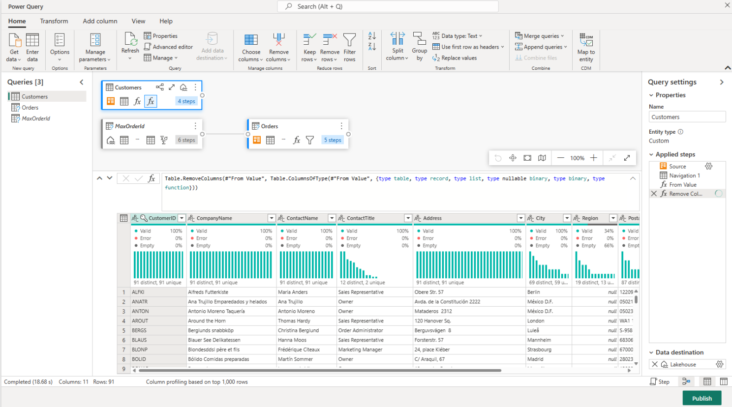Viewport: 732px width, 407px height.
Task: Open the Advanced editor
Action: [x=168, y=47]
